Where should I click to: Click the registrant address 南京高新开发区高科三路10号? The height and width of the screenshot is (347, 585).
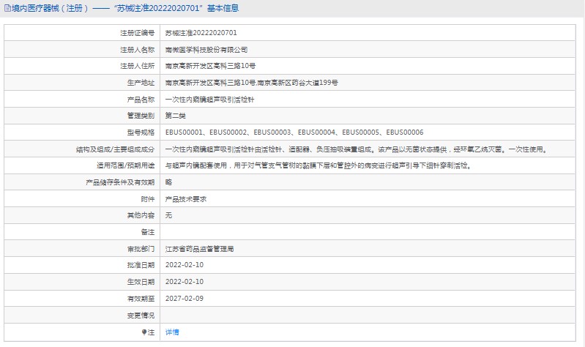point(209,67)
